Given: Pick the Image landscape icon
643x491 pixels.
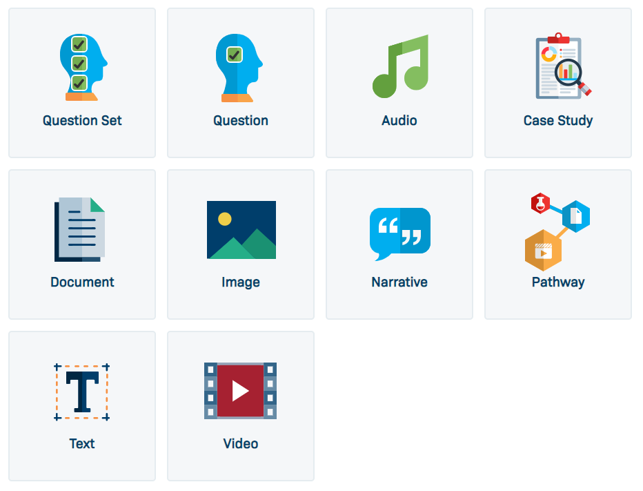Looking at the screenshot, I should [241, 230].
